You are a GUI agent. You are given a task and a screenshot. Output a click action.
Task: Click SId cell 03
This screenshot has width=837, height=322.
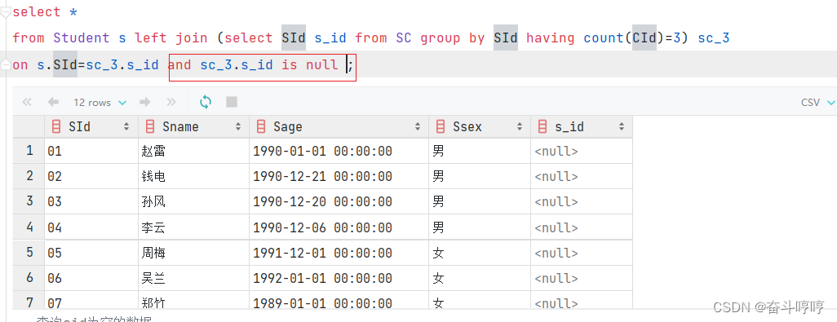pos(91,201)
